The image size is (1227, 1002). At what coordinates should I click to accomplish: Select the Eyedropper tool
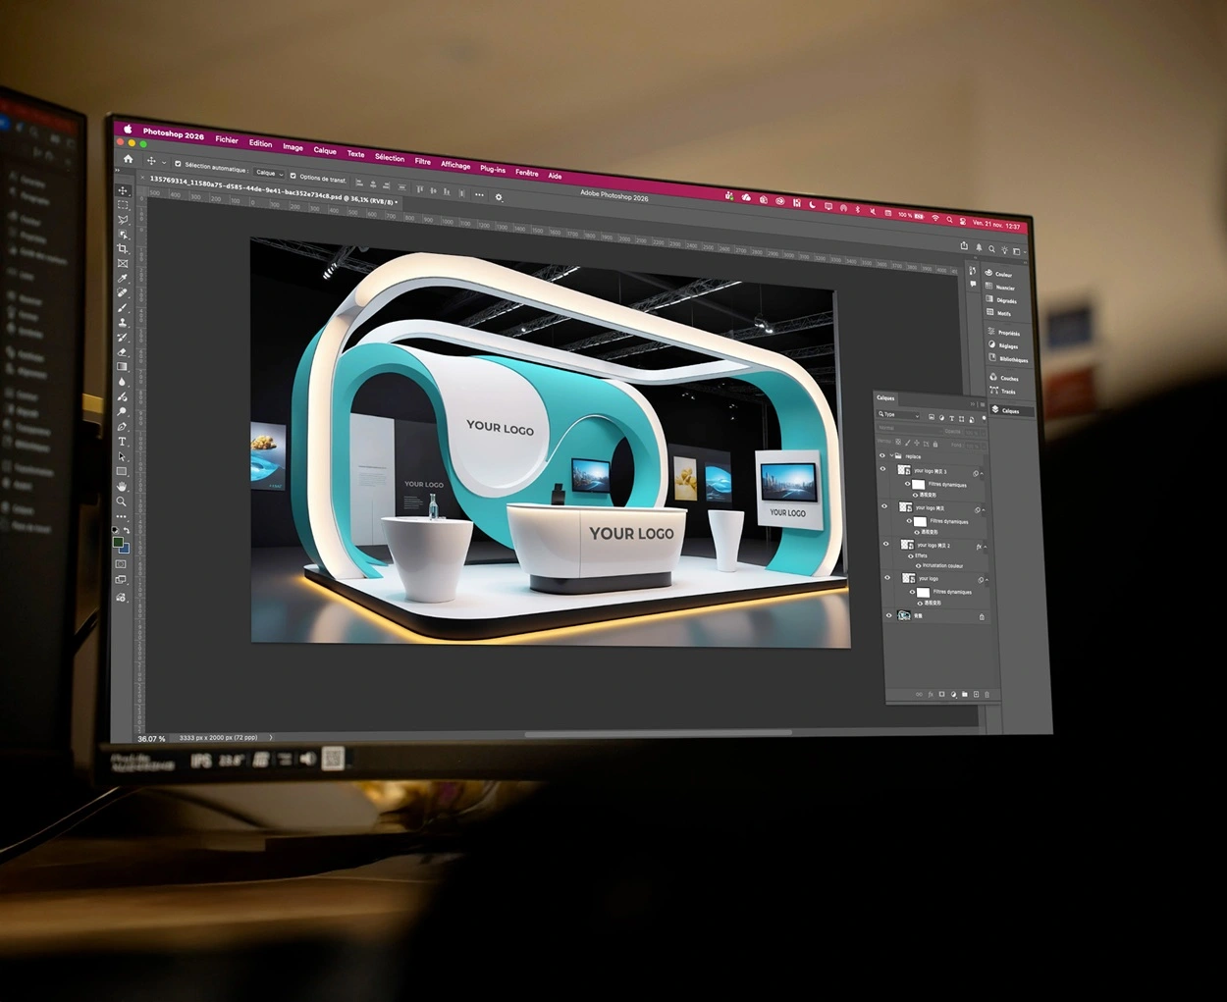[x=123, y=279]
